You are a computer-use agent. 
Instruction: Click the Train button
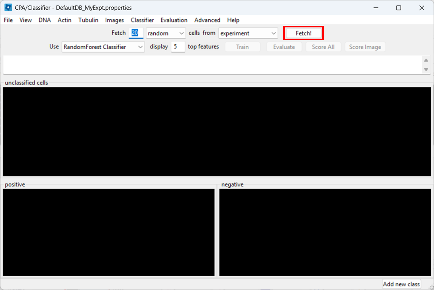[242, 47]
